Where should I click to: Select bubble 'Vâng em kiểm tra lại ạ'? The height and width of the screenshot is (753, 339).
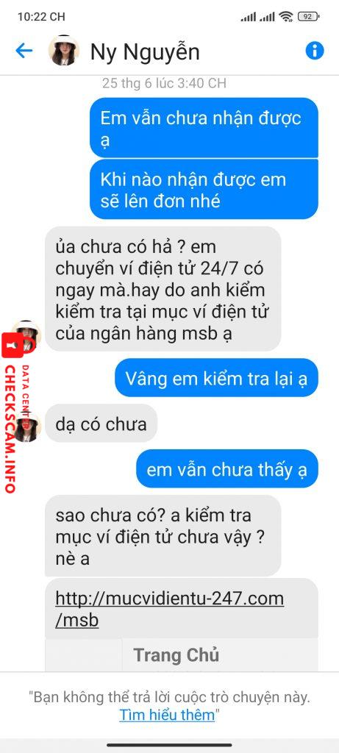coord(216,378)
